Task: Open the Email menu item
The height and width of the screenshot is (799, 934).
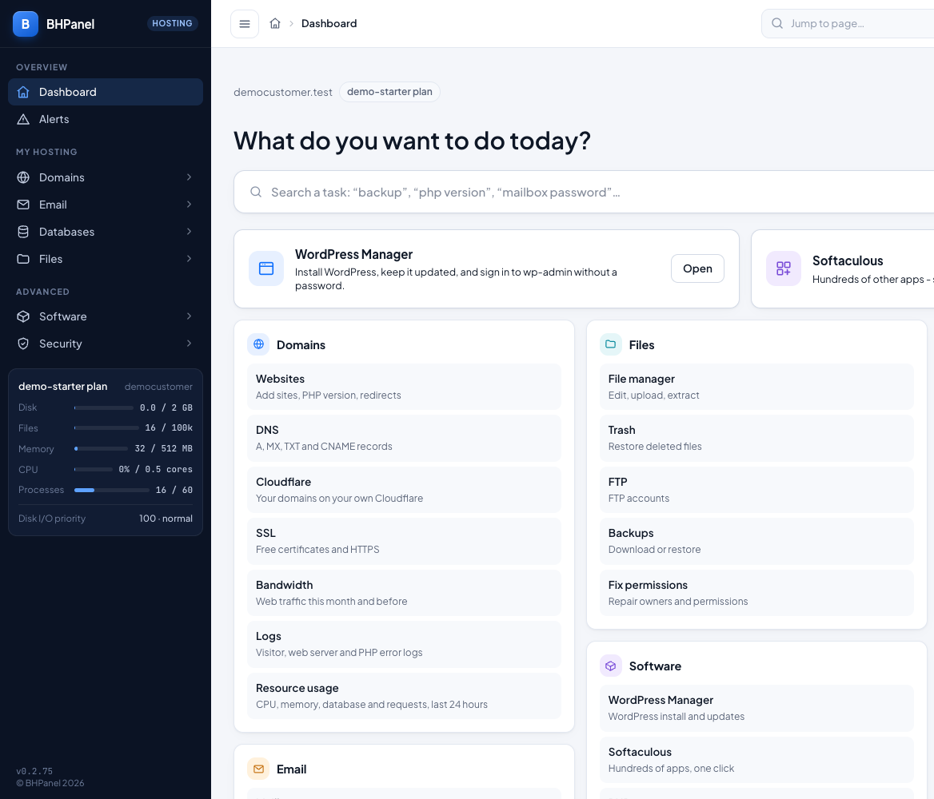Action: 106,205
